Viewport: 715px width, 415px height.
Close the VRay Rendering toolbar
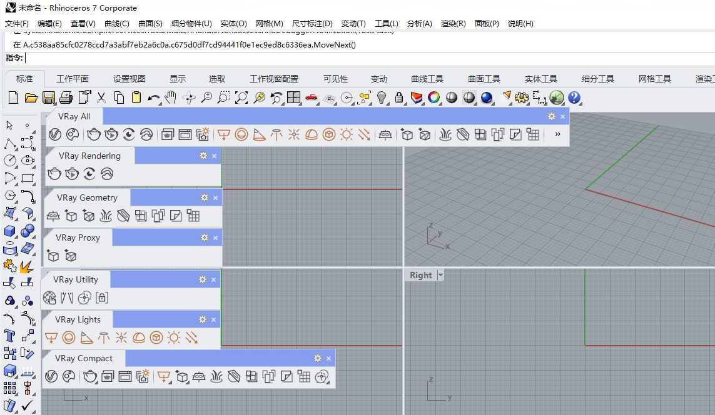[x=215, y=156]
